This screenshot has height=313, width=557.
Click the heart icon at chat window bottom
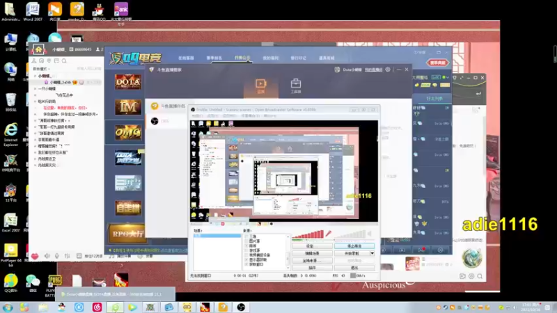click(x=34, y=256)
